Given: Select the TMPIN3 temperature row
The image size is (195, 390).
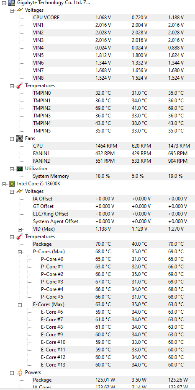Looking at the screenshot, I should [113, 116].
